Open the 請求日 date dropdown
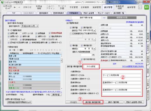Image resolution: width=151 pixels, height=111 pixels. (94, 30)
